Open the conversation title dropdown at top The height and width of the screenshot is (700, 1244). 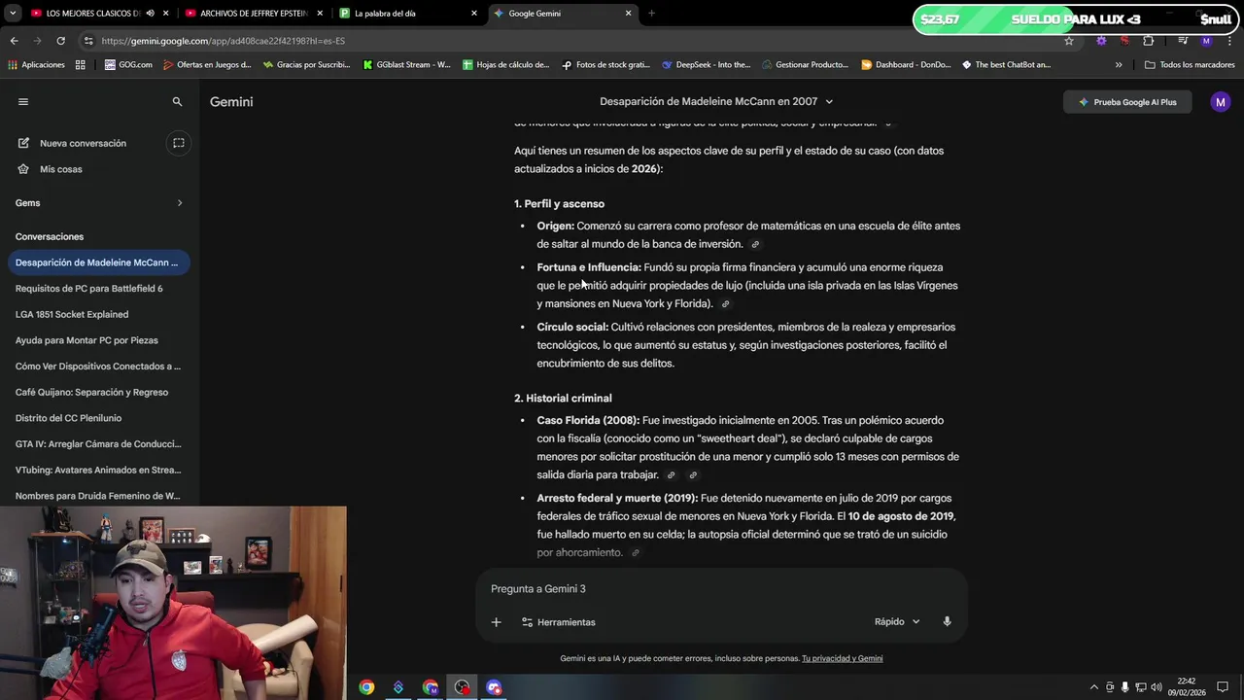(x=828, y=101)
